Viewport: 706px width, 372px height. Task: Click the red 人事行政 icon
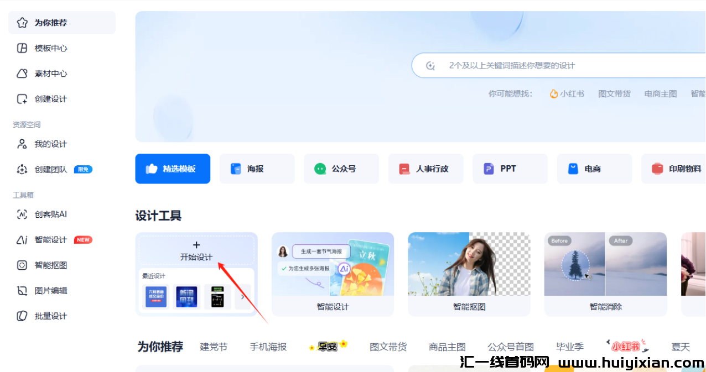tap(404, 169)
